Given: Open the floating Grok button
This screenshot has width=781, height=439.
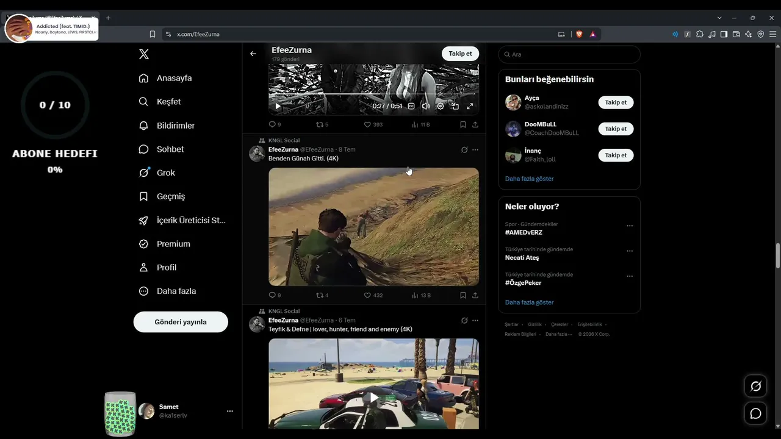Looking at the screenshot, I should coord(756,386).
